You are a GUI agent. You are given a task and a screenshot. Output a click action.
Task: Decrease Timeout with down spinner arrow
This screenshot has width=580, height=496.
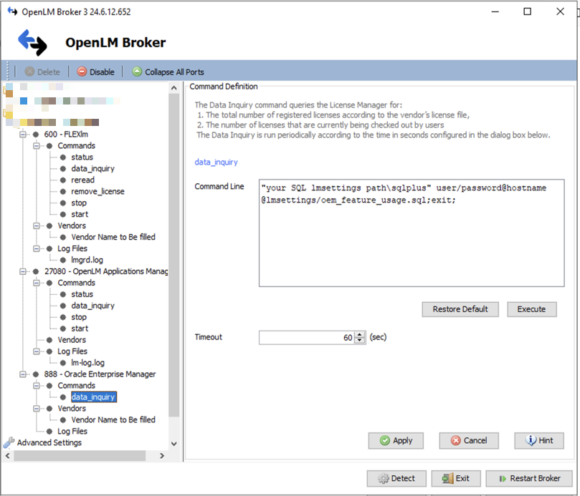point(360,340)
